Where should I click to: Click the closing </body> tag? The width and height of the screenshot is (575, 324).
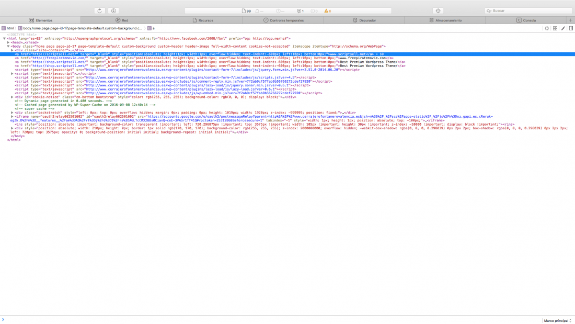pyautogui.click(x=18, y=136)
